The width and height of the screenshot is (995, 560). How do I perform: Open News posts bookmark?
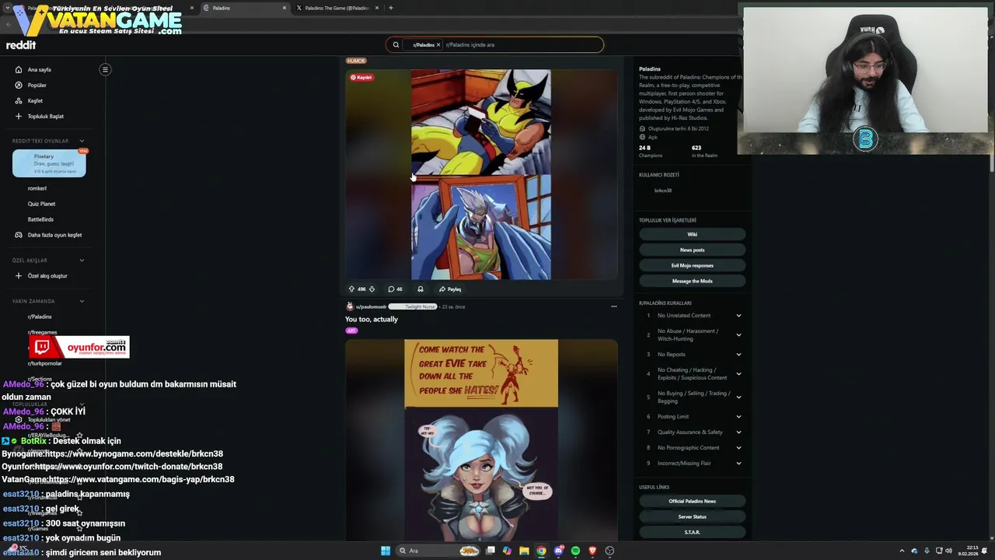(692, 250)
